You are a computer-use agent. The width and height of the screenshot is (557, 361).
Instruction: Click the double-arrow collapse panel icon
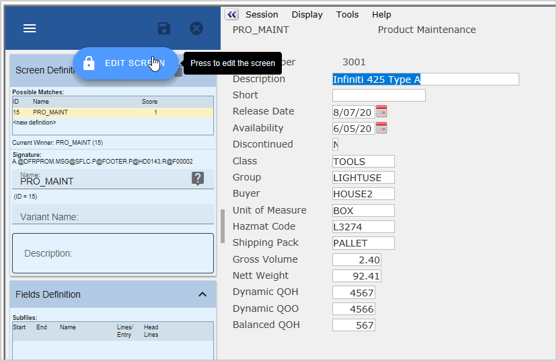231,14
